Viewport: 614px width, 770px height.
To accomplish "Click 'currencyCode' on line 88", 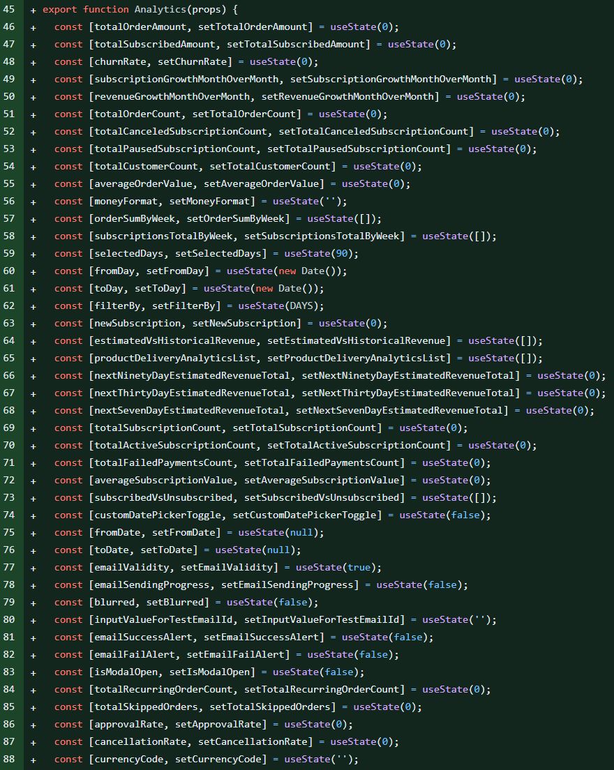I will pyautogui.click(x=129, y=760).
